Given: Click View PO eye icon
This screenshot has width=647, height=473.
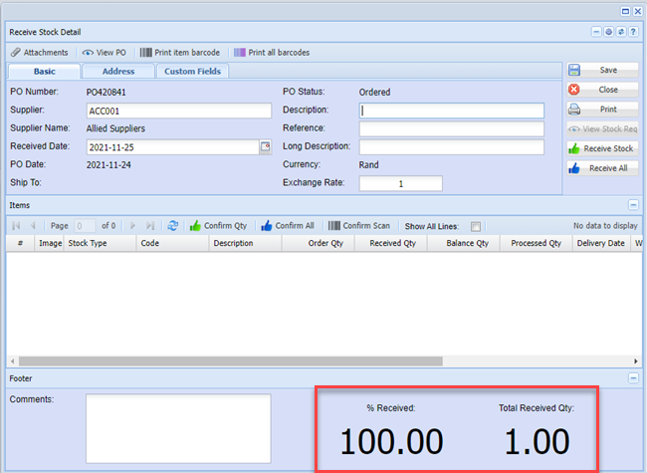Looking at the screenshot, I should pyautogui.click(x=106, y=52).
